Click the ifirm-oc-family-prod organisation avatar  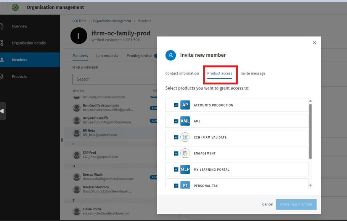click(x=79, y=36)
